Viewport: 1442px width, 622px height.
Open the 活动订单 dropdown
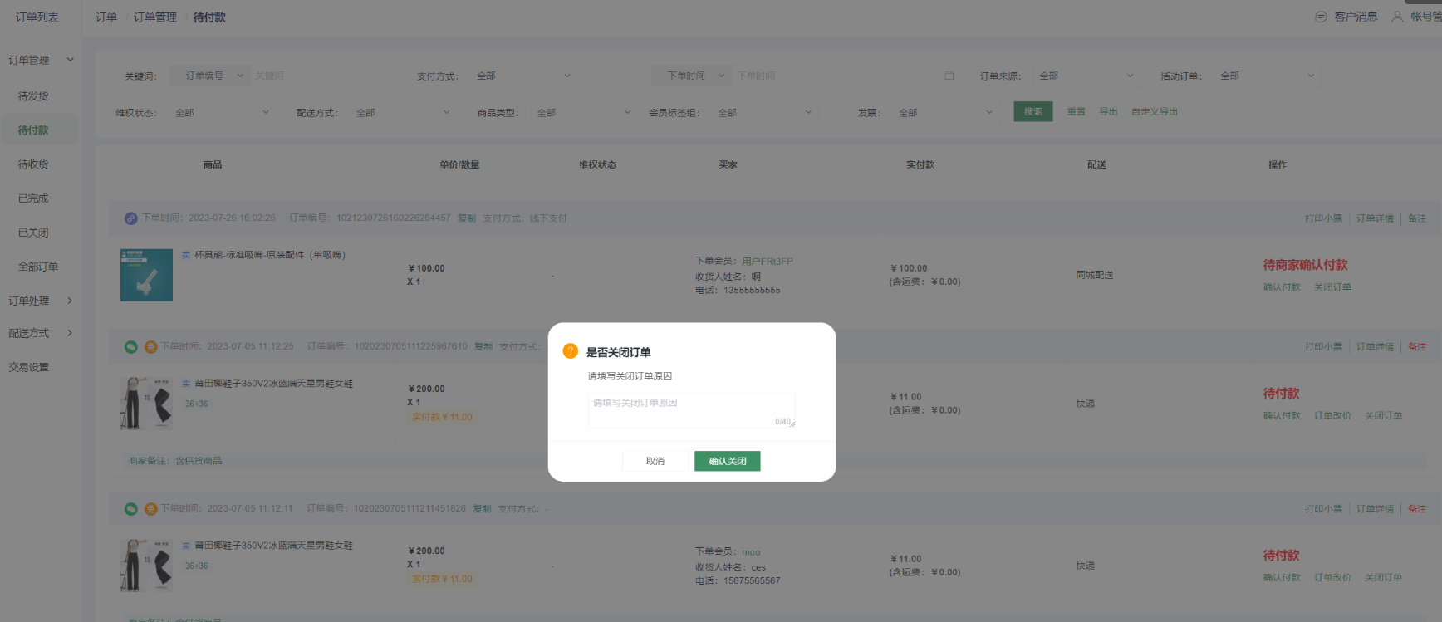tap(1267, 76)
